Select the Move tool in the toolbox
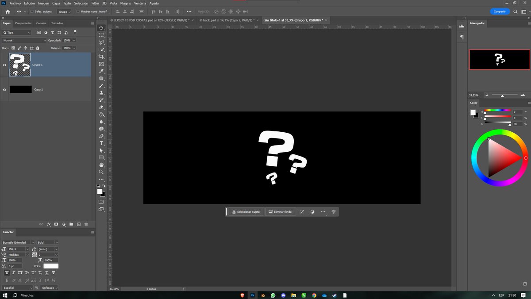 101,28
